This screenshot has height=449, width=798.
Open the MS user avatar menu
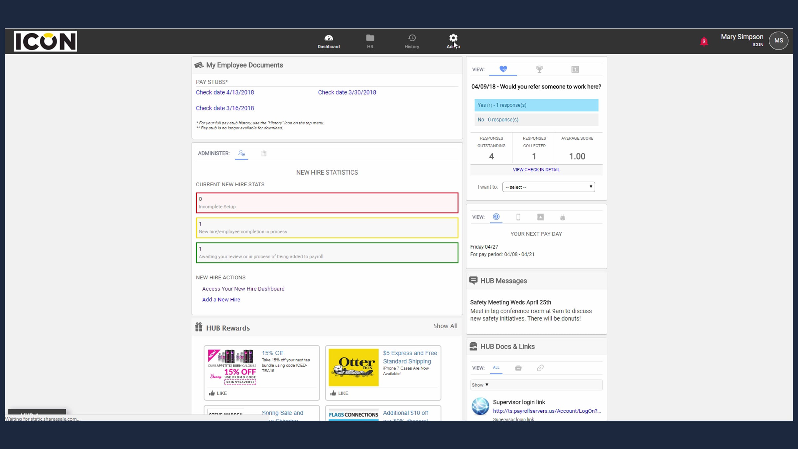(x=778, y=41)
